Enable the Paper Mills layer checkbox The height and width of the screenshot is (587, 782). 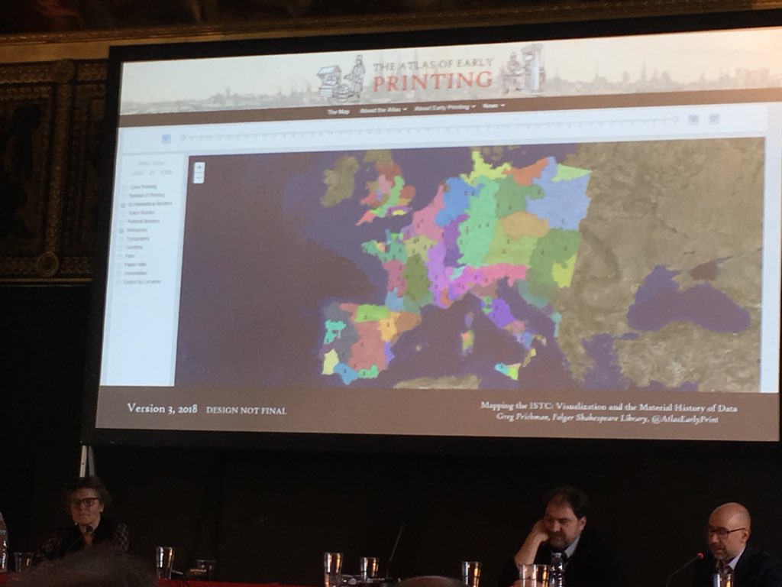click(x=118, y=264)
